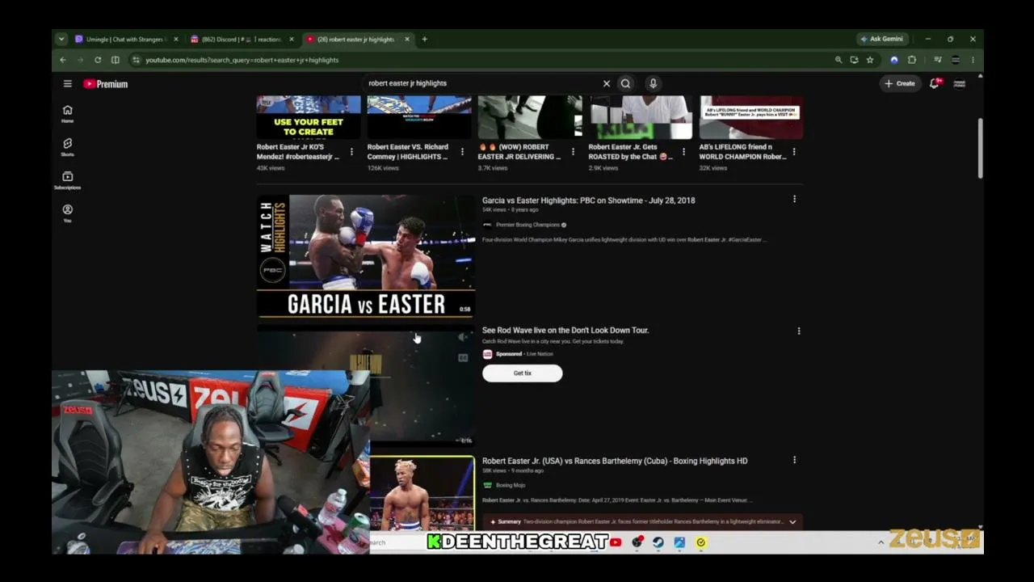View site information icon in address bar
The image size is (1034, 582).
tap(136, 60)
